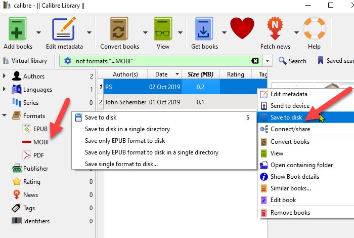Click the View glasses toolbar icon
This screenshot has height=238, width=354.
(163, 29)
